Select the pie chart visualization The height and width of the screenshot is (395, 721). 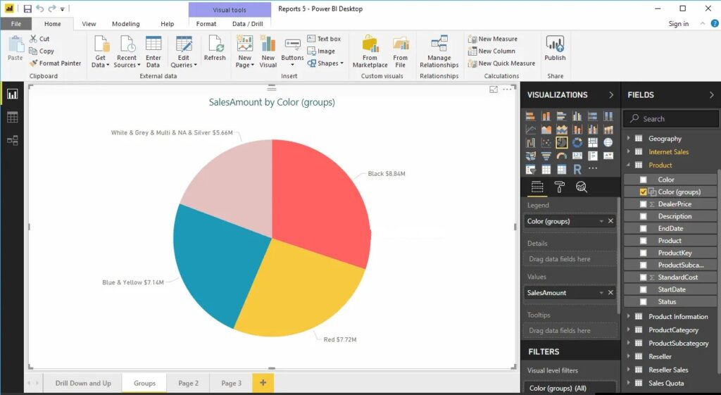(561, 142)
